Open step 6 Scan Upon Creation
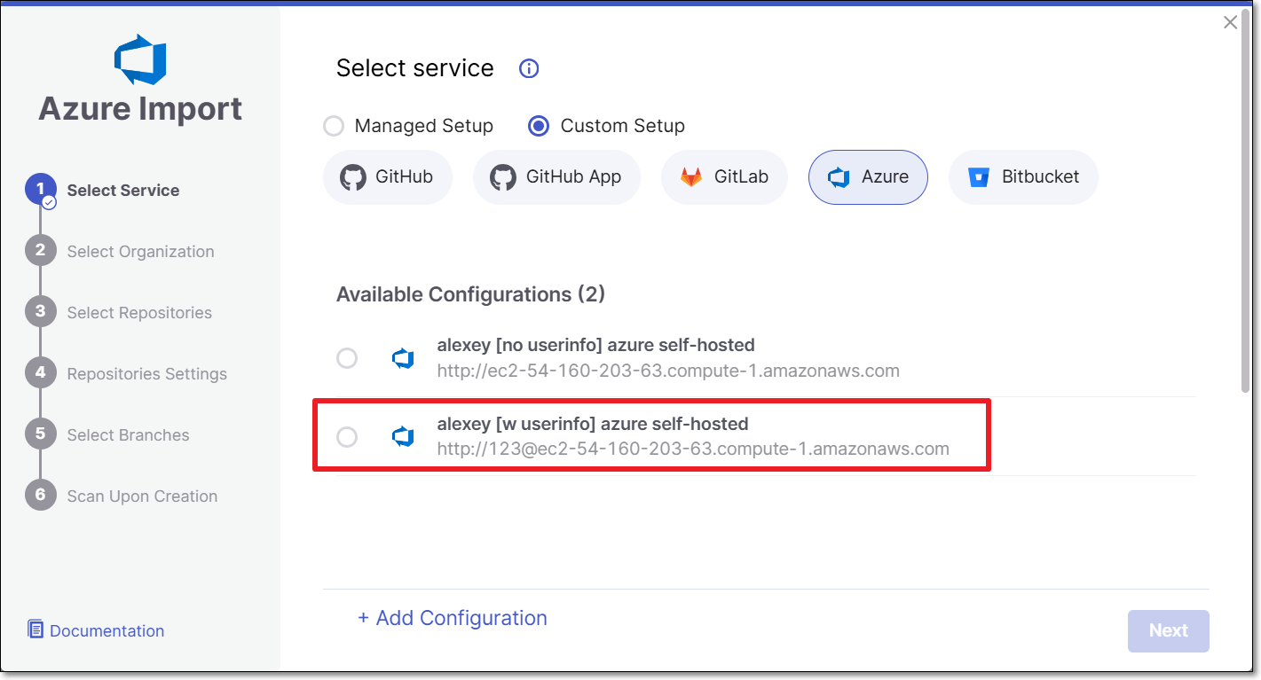1261x680 pixels. click(x=122, y=496)
